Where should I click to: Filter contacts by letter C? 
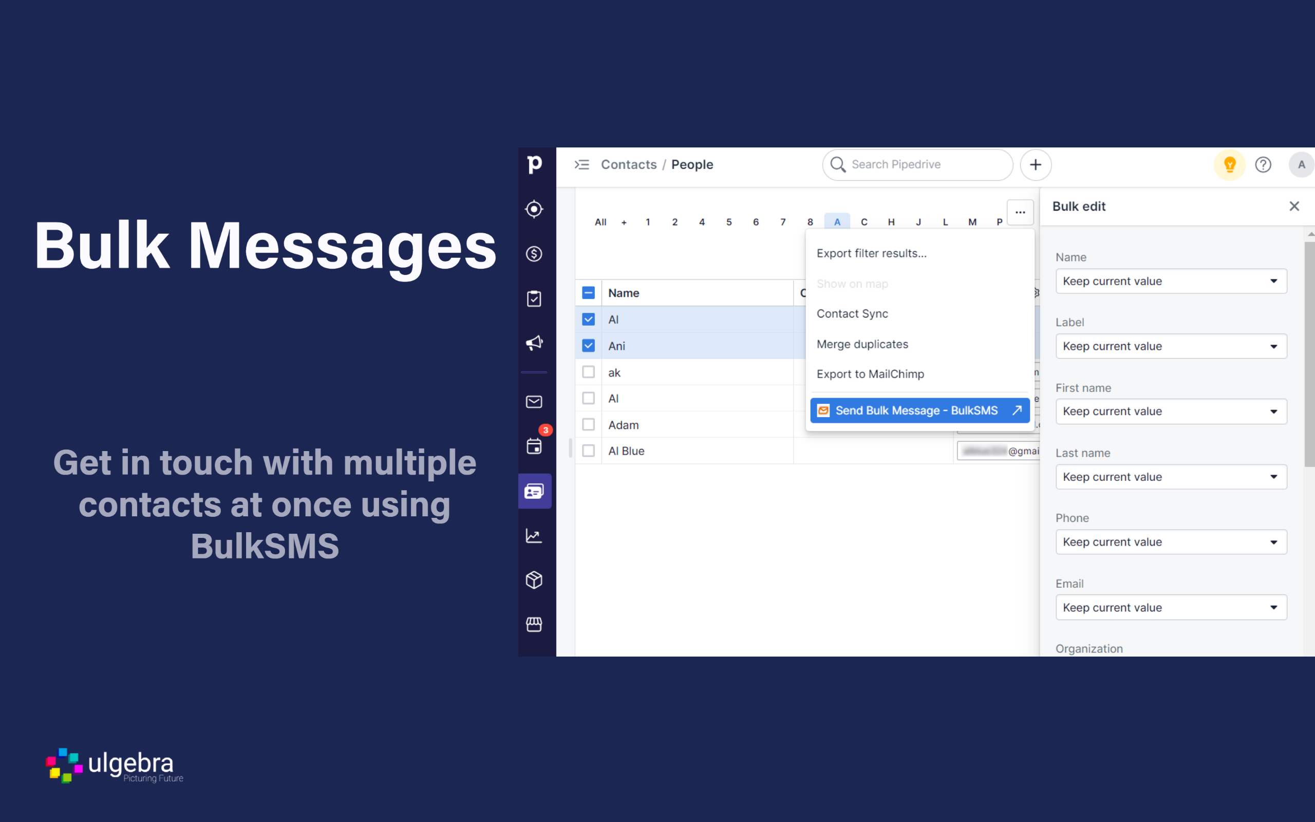point(864,222)
